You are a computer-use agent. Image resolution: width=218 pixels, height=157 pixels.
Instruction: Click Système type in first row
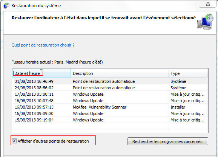(x=178, y=81)
